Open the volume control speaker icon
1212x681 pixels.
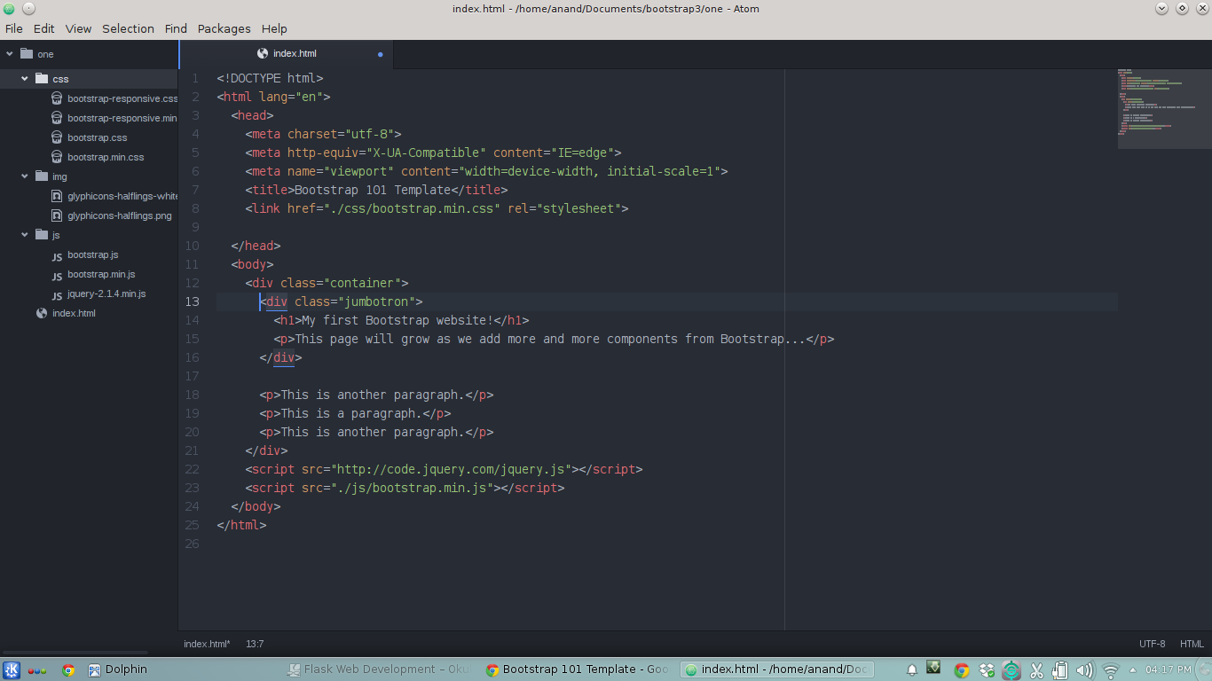click(x=1084, y=670)
